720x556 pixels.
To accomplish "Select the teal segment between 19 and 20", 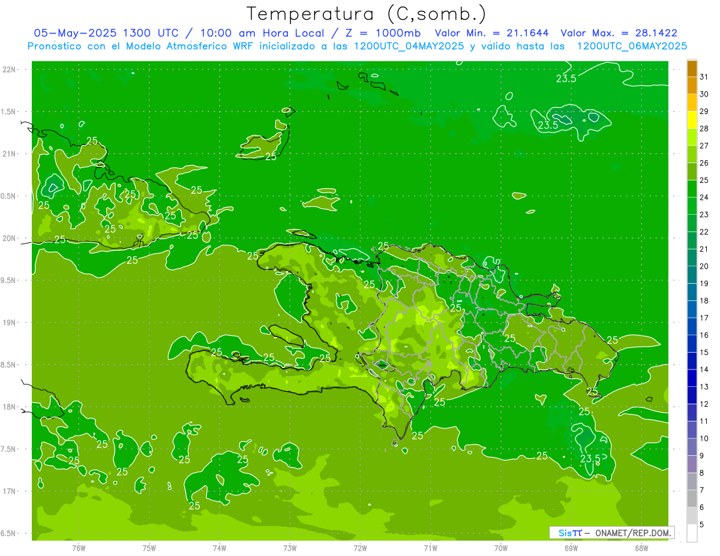I will click(692, 275).
